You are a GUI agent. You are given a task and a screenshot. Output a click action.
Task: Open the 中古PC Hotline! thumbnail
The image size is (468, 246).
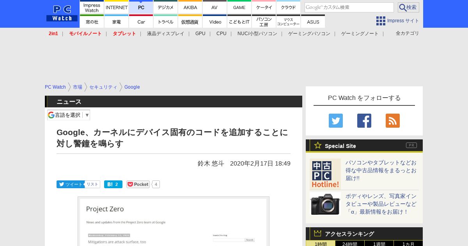click(x=325, y=174)
